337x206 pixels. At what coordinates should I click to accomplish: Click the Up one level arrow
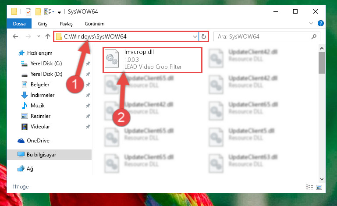48,36
